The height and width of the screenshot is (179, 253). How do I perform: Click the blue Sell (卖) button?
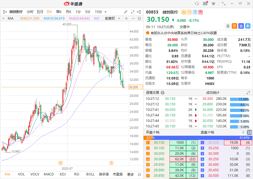click(241, 26)
